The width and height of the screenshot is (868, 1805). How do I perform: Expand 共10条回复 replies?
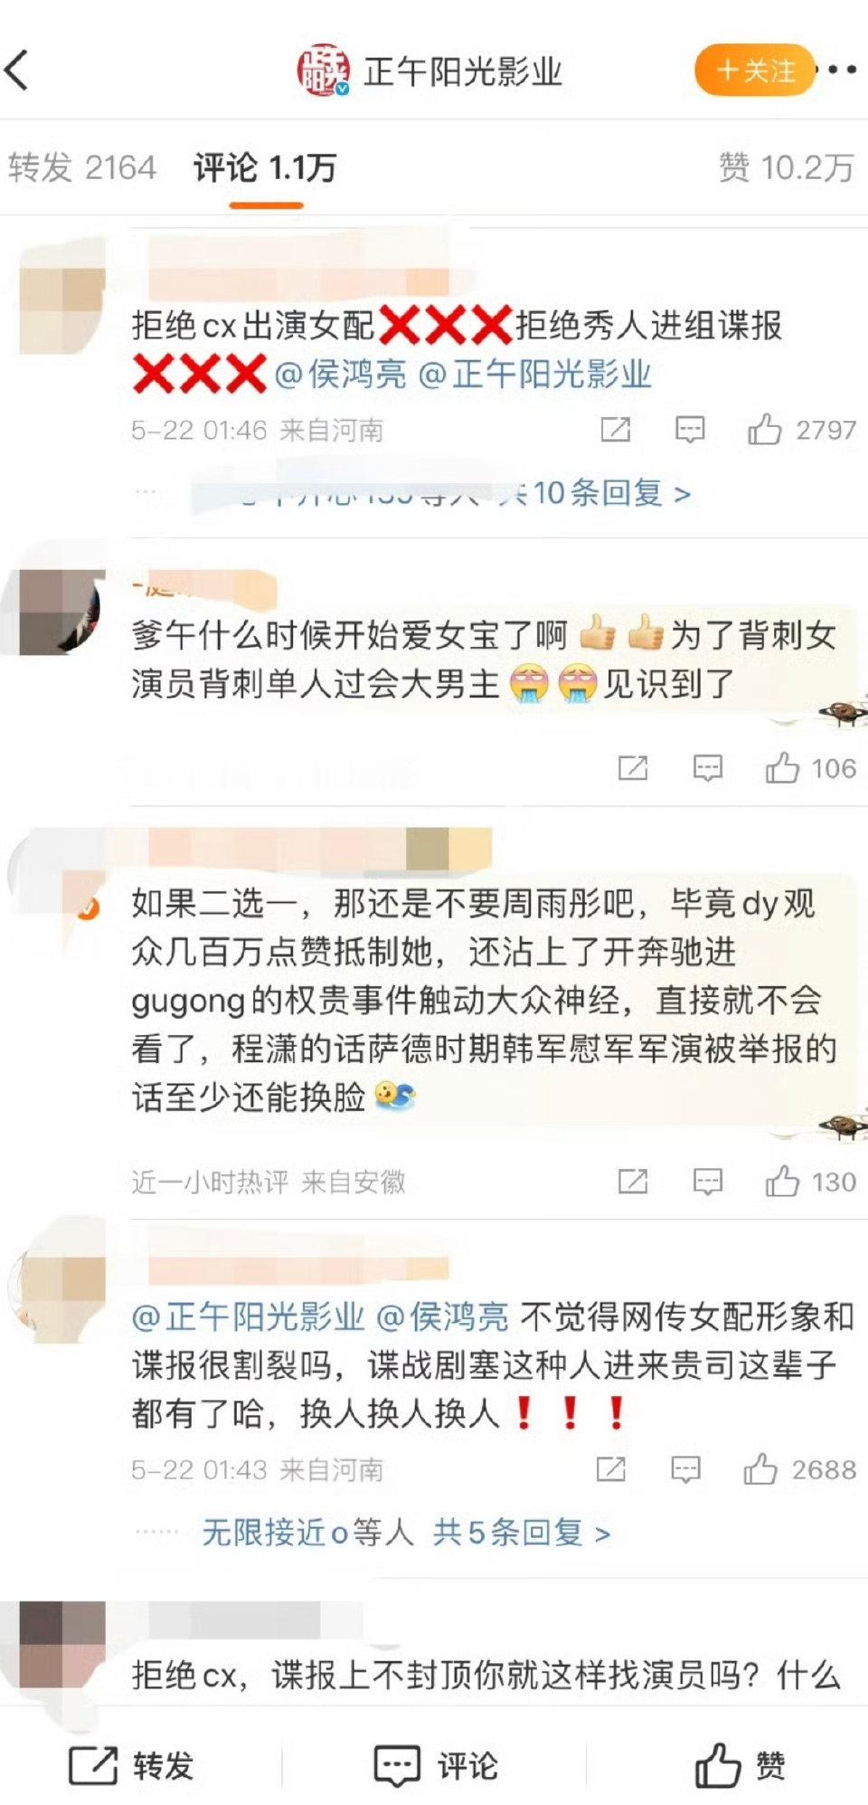pyautogui.click(x=596, y=493)
